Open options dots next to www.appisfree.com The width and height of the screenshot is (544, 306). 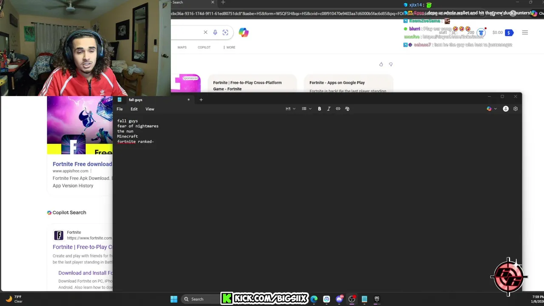click(91, 171)
